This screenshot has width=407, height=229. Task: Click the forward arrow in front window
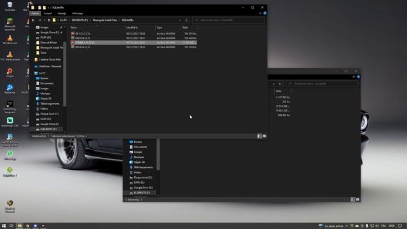(39, 20)
